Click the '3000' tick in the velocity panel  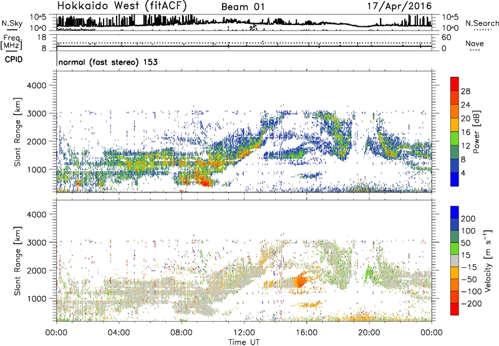point(36,242)
